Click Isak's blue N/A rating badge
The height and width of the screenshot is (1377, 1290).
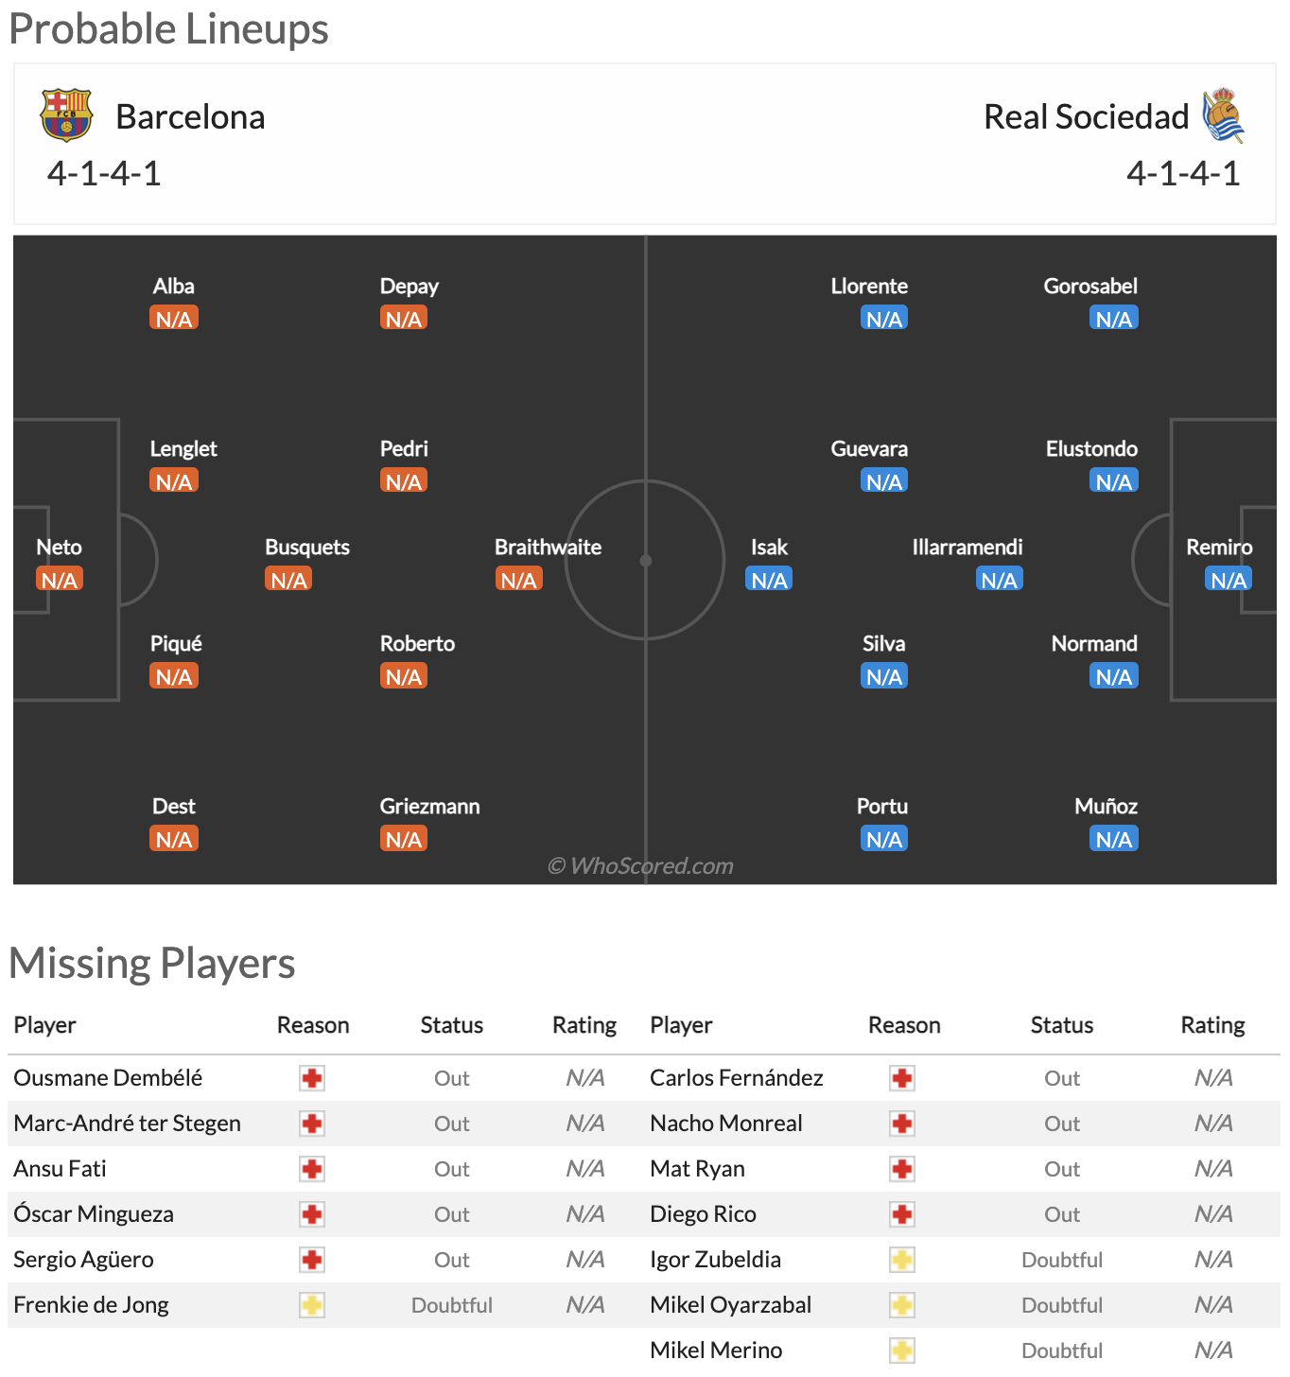click(769, 579)
